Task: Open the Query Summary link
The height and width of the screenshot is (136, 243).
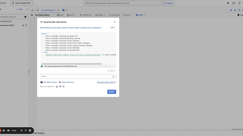Action: click(66, 82)
